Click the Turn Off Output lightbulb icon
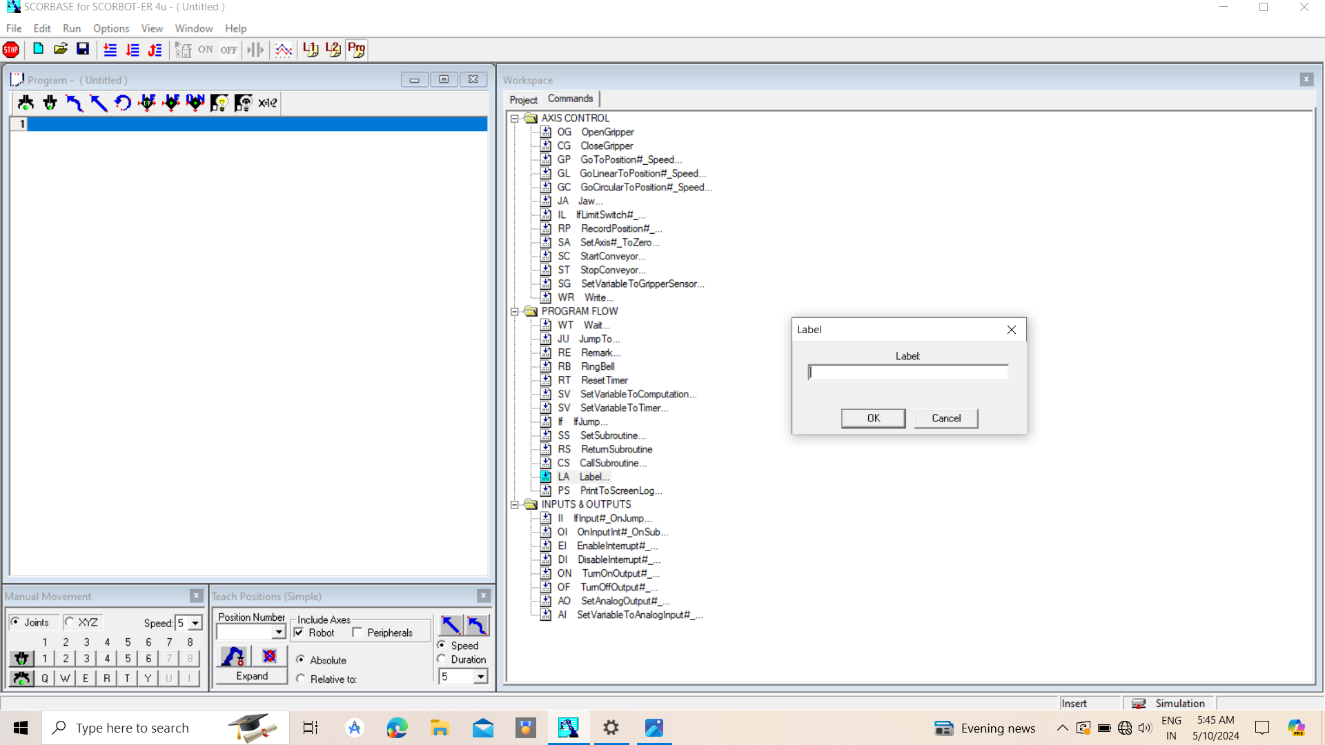Viewport: 1325px width, 745px height. click(x=244, y=103)
